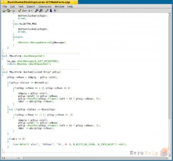Open the Window menu
This screenshot has height=161, width=173.
click(x=59, y=7)
